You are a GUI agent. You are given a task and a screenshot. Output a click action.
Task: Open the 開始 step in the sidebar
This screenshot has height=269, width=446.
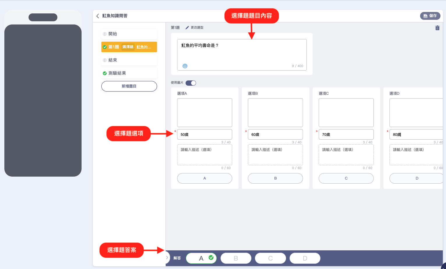coord(129,34)
